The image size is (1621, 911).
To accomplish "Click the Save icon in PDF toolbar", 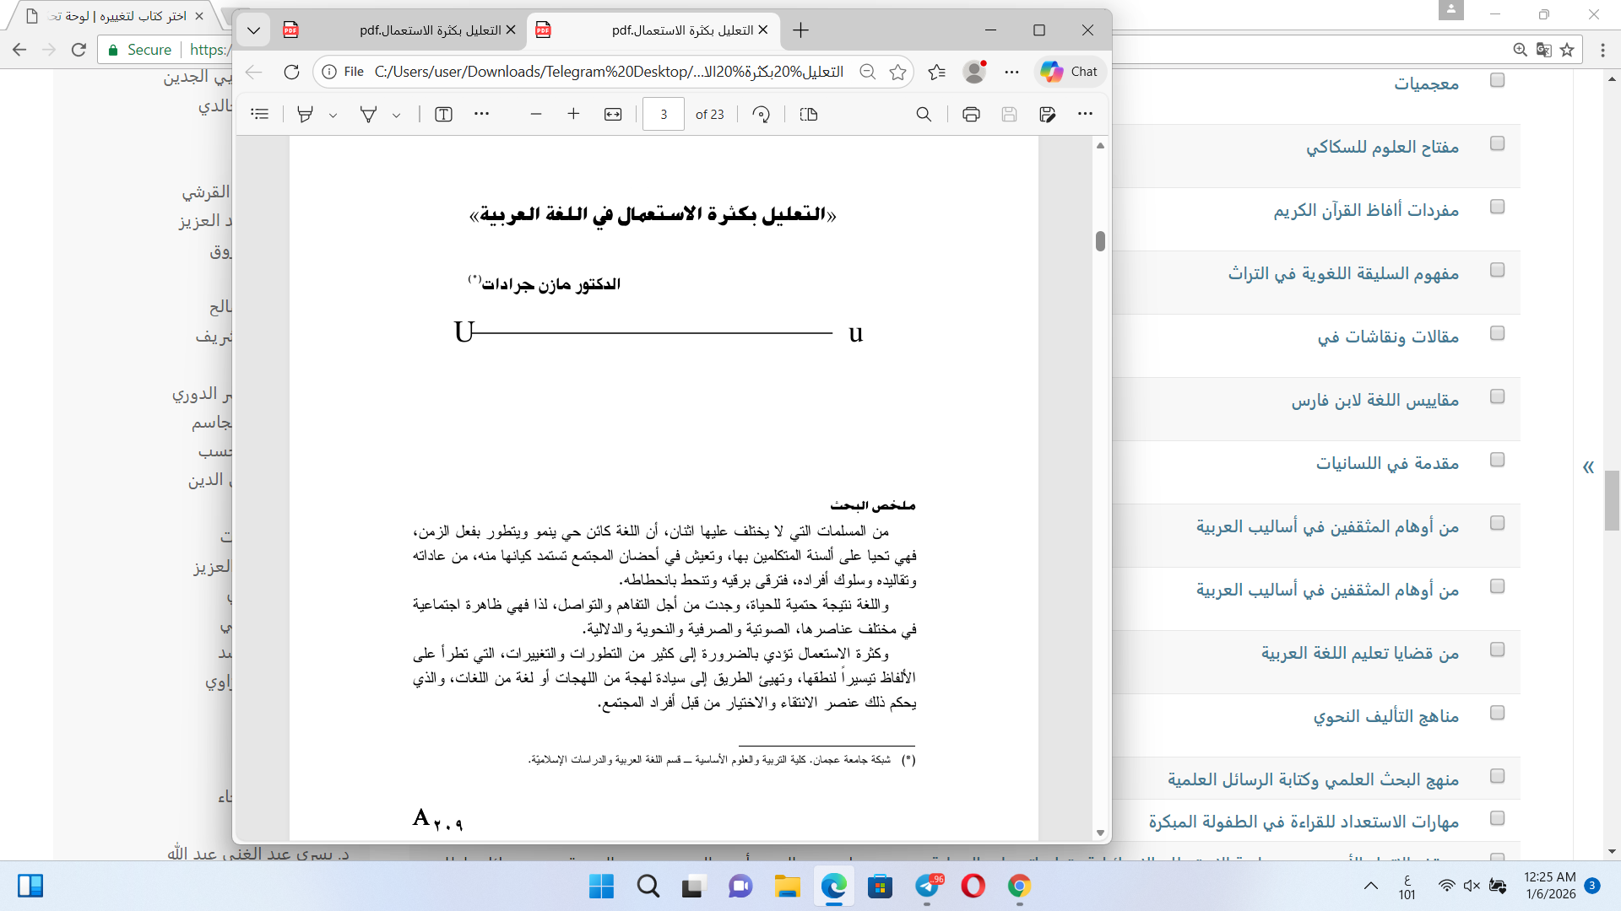I will point(1009,114).
